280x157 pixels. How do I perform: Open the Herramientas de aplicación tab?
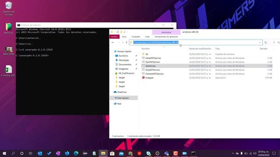(166, 37)
